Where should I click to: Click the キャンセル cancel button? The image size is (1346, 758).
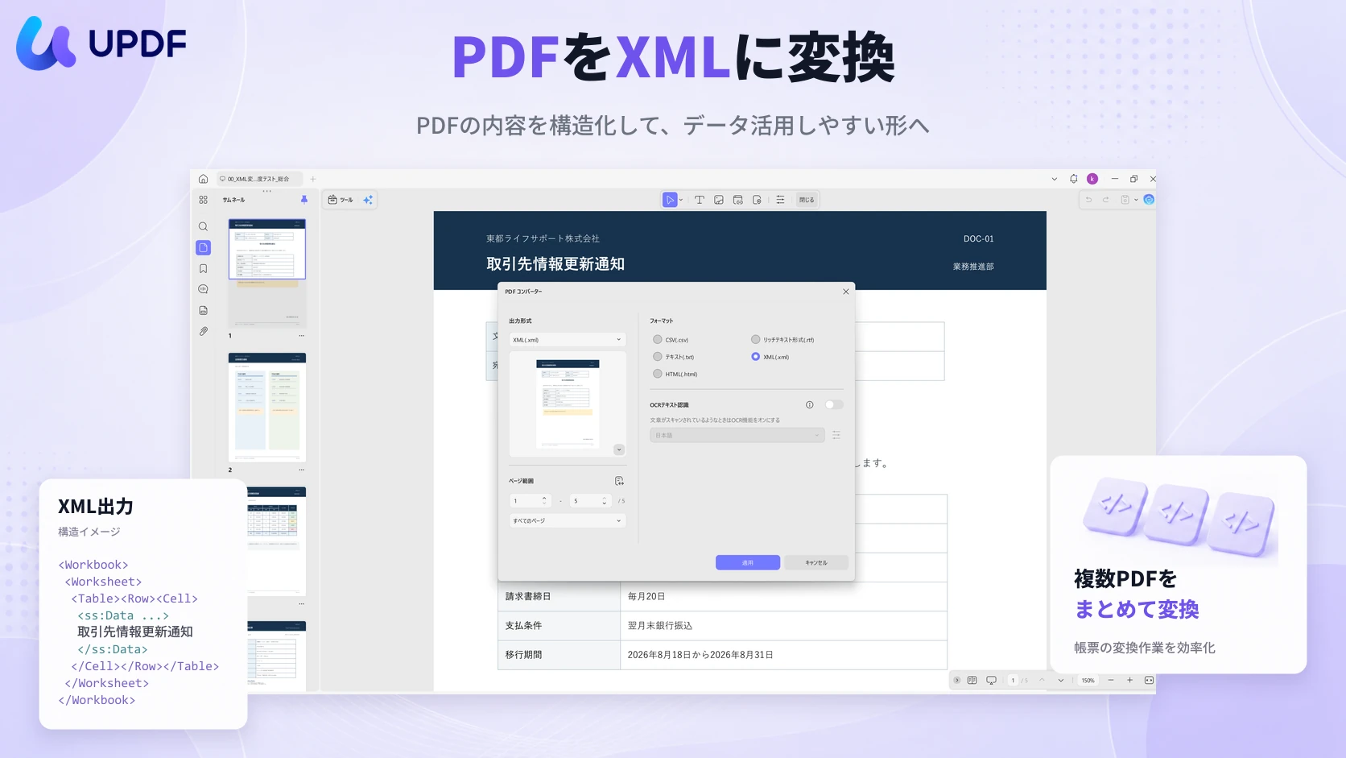[816, 562]
